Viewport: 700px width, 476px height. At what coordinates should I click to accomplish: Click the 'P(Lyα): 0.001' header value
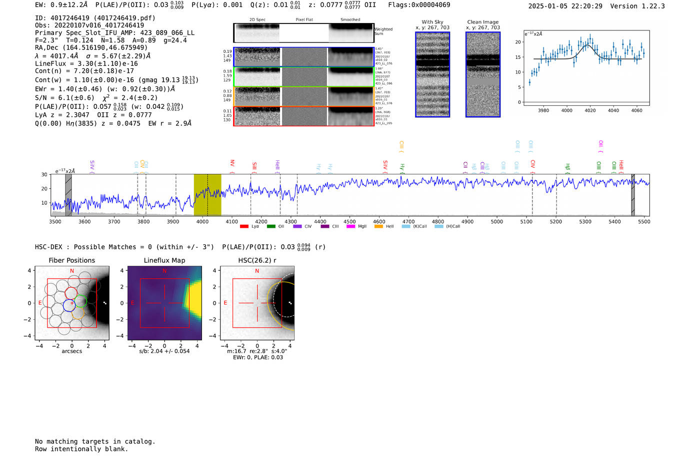[x=217, y=5]
